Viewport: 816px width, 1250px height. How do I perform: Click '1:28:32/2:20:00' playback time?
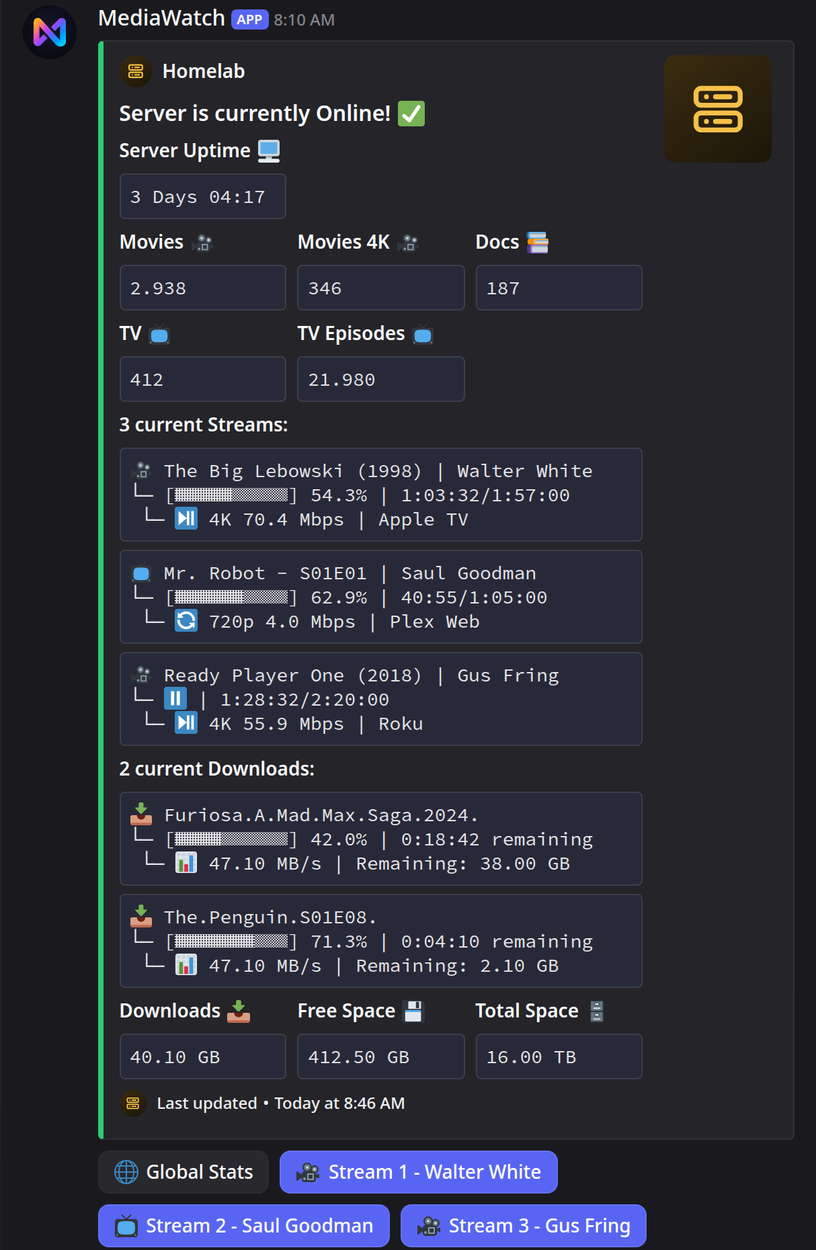304,700
